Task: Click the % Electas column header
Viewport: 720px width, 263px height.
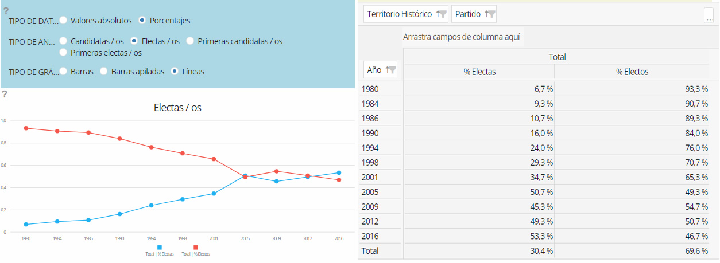Action: [479, 72]
